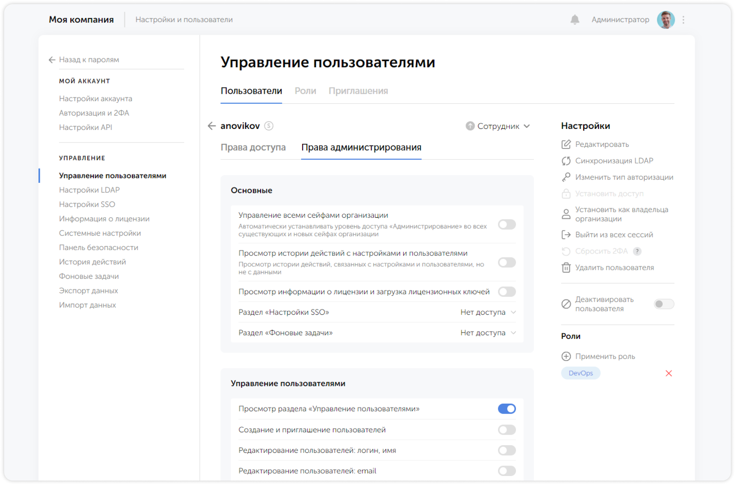This screenshot has height=485, width=735.
Task: Remove the DevOps role with the red X
Action: tap(669, 373)
